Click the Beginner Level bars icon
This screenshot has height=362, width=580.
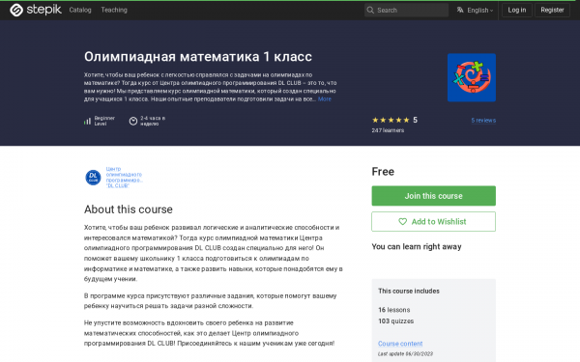pos(87,121)
